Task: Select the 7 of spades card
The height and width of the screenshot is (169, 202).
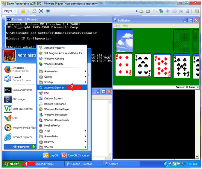Action: (143, 65)
